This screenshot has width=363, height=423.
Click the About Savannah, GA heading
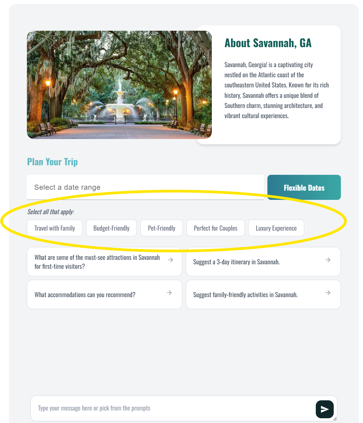pyautogui.click(x=268, y=43)
